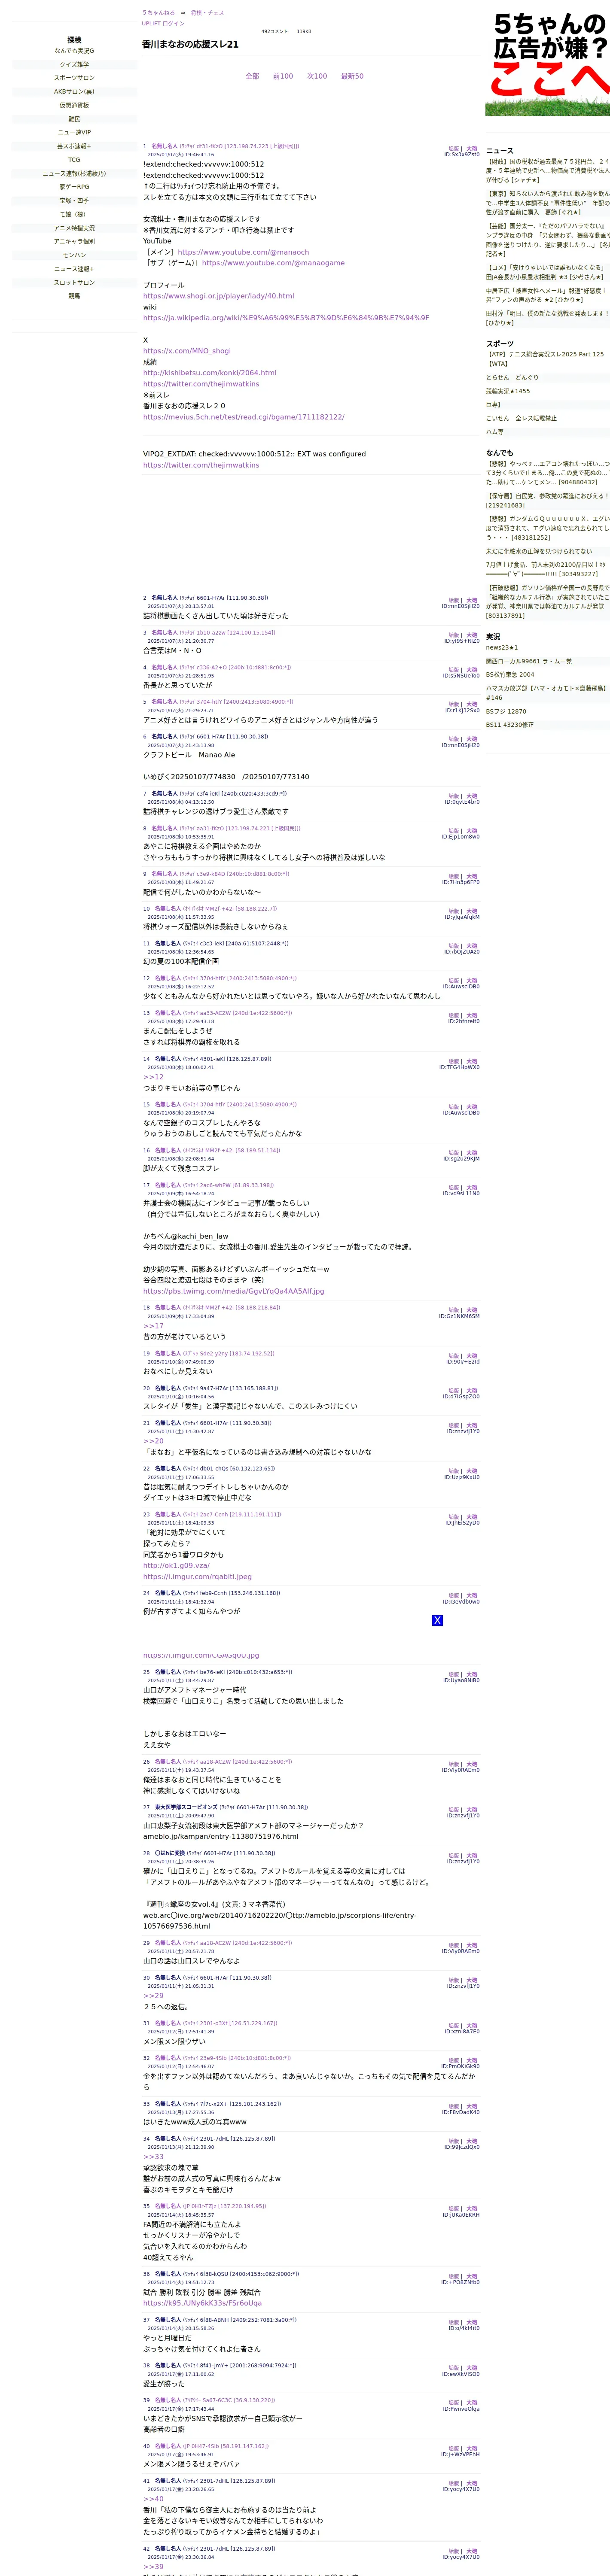Open なんでも実況G in sidebar

pos(74,51)
